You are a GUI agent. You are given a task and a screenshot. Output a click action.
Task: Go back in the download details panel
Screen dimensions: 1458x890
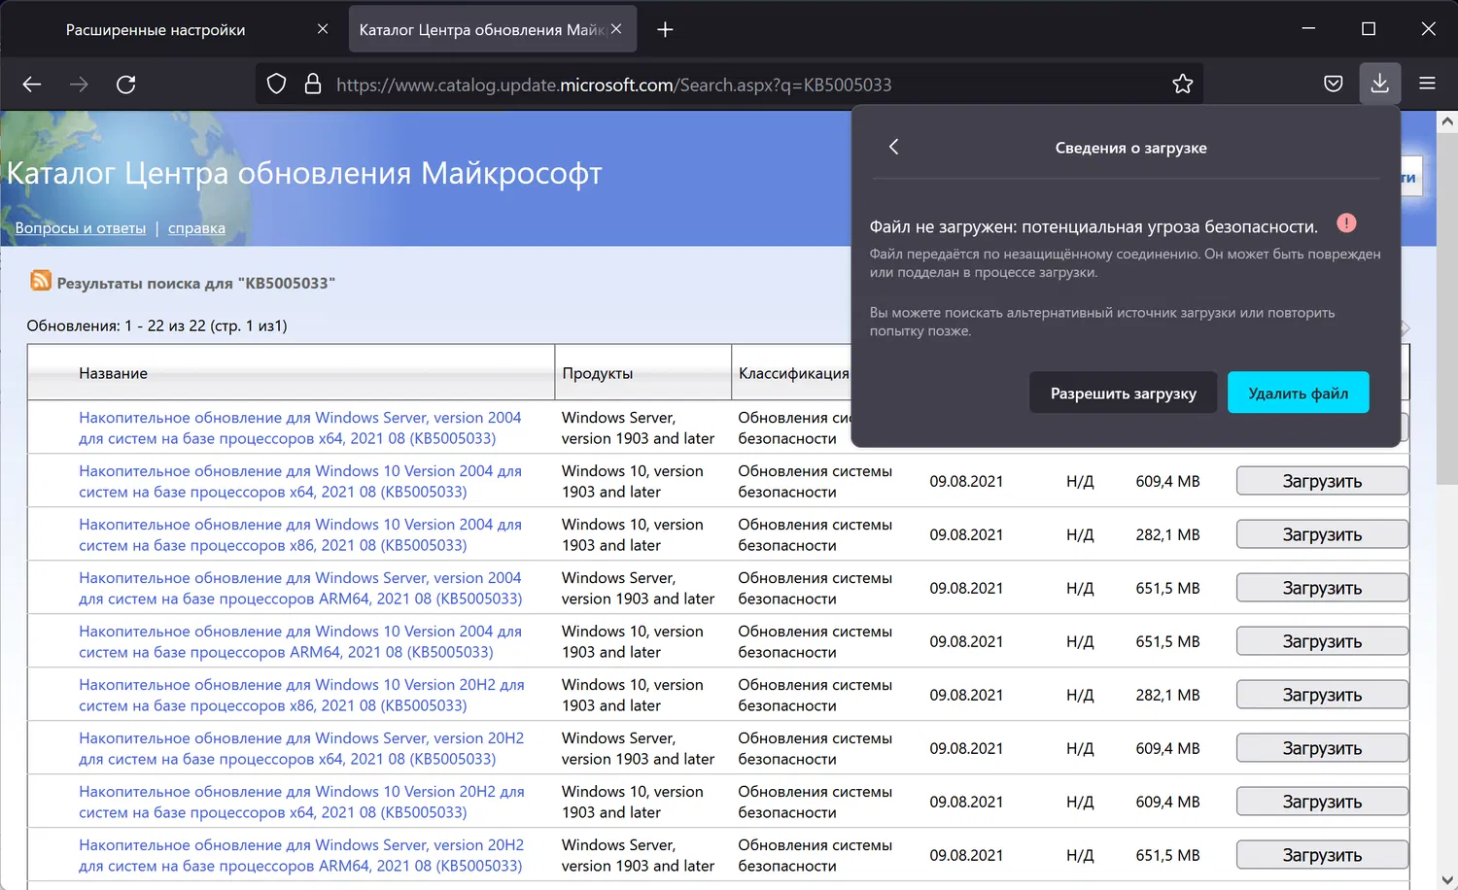(894, 147)
